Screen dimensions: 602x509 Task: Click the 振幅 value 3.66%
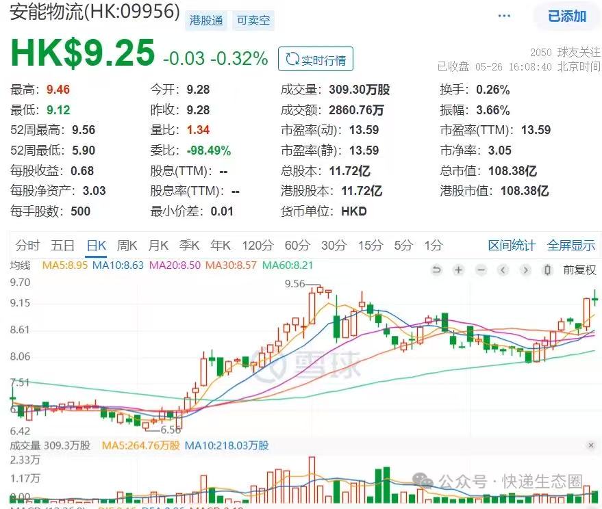coord(493,110)
